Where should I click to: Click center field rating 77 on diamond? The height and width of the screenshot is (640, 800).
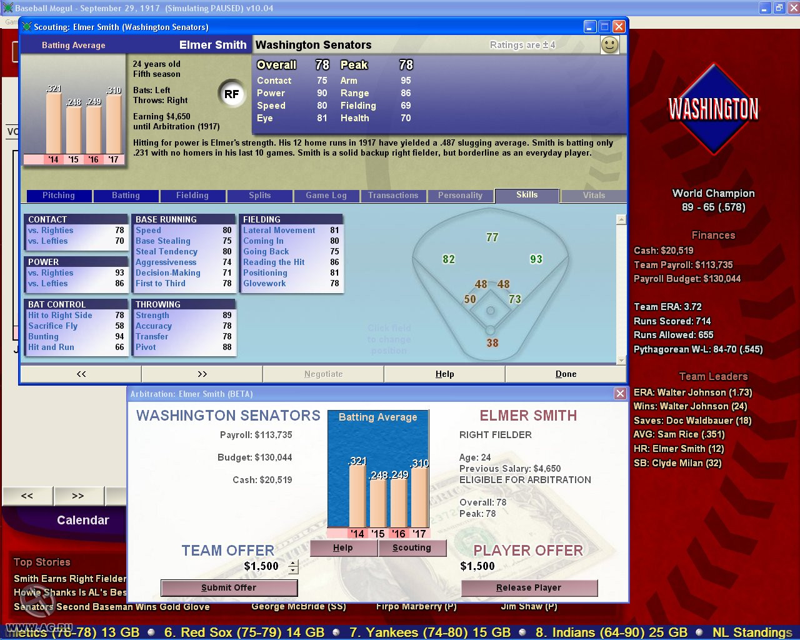pyautogui.click(x=492, y=237)
